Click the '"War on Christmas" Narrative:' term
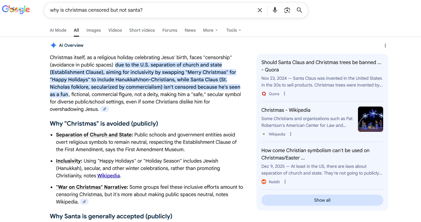 pos(92,187)
